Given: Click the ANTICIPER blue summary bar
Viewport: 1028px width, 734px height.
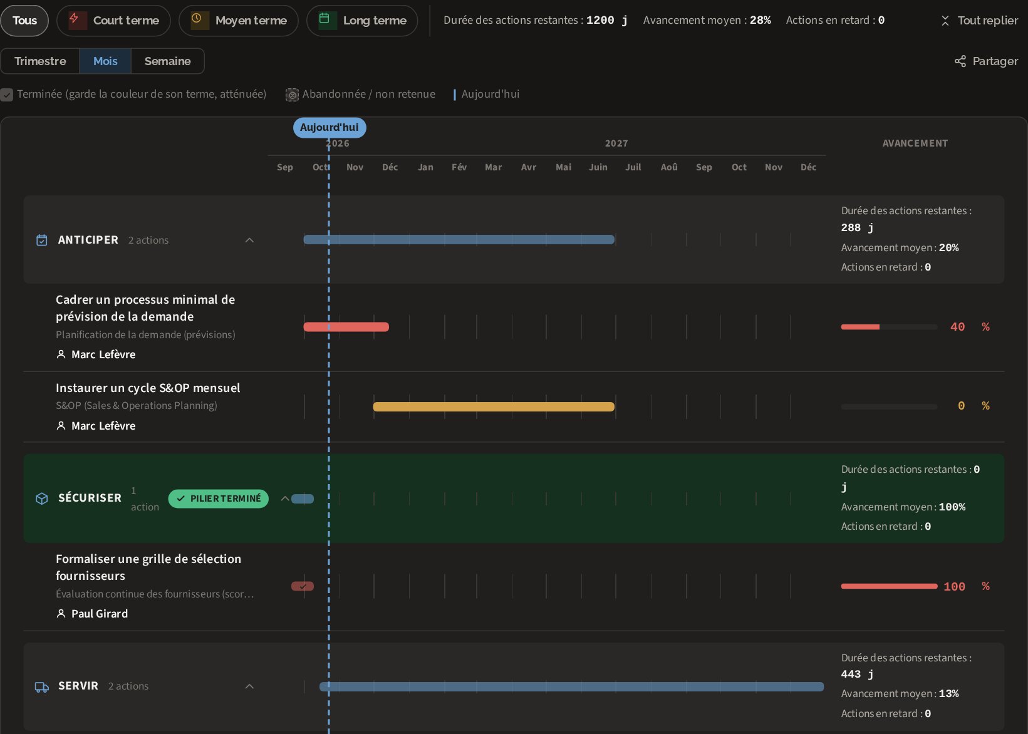Looking at the screenshot, I should tap(459, 240).
